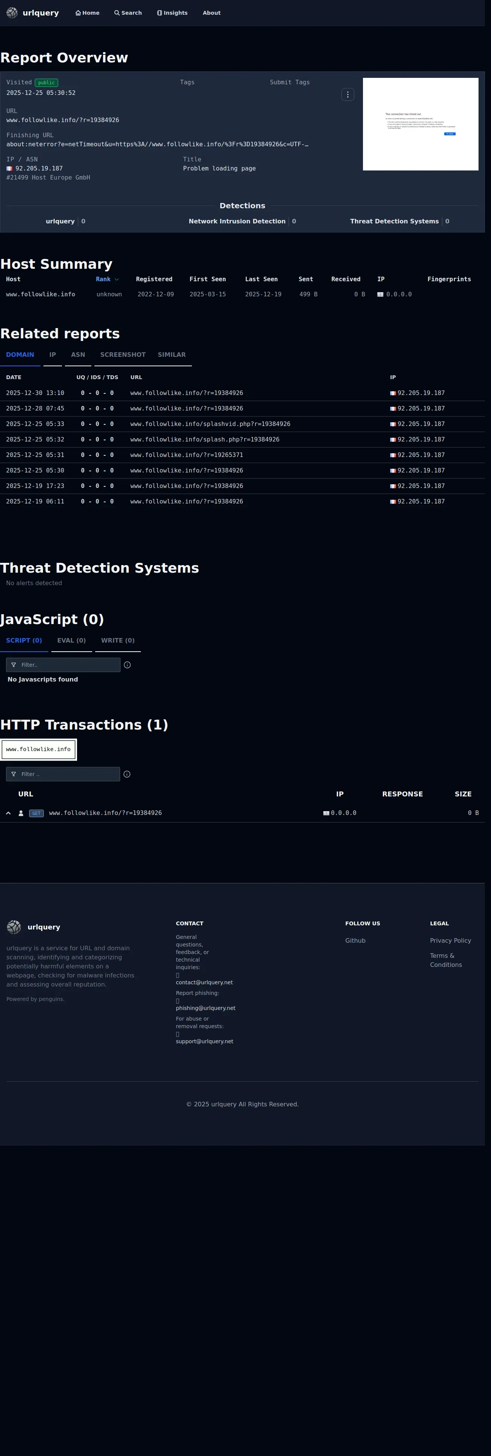Sort the host table by Rank
The height and width of the screenshot is (1456, 491).
point(107,279)
